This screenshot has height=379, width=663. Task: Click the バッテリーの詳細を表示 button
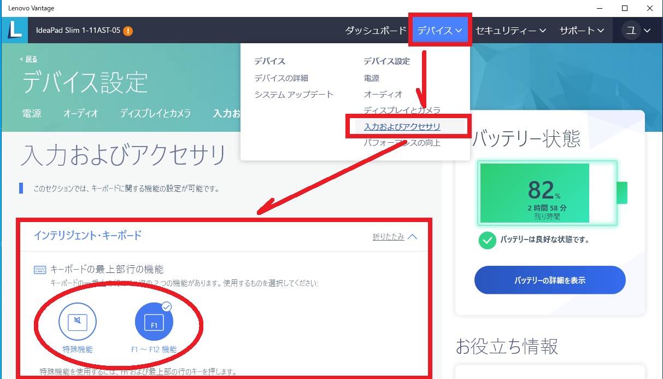coord(549,279)
